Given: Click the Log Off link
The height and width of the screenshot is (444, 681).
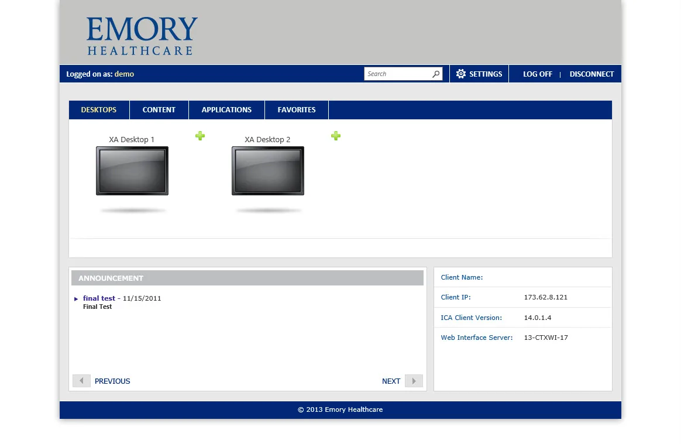Looking at the screenshot, I should (538, 74).
